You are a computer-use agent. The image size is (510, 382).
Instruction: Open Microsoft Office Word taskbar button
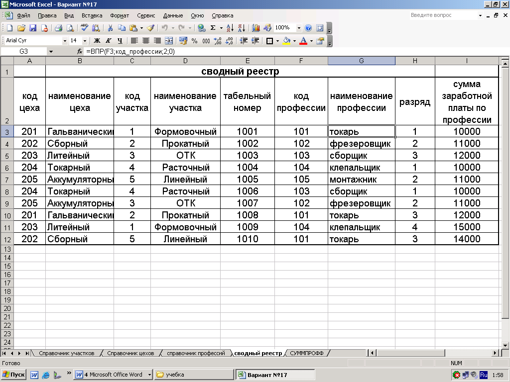(x=113, y=375)
